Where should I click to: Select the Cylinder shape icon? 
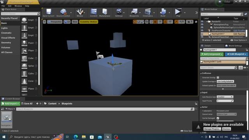point(24,73)
